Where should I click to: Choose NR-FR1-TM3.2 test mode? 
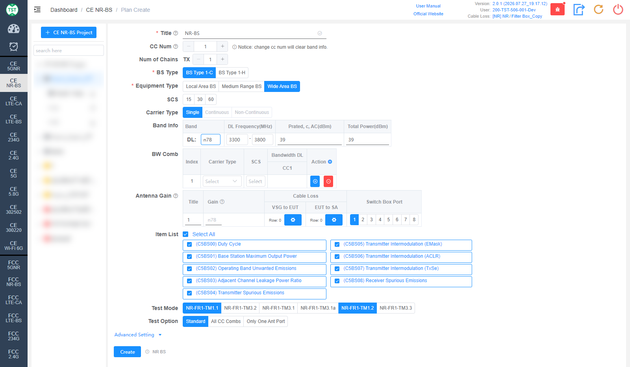click(240, 308)
